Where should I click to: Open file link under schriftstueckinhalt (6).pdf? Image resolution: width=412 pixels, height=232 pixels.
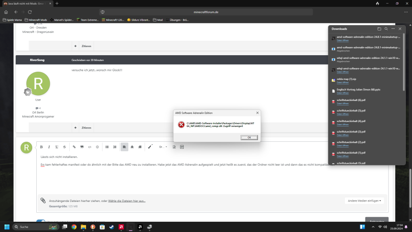click(x=343, y=103)
